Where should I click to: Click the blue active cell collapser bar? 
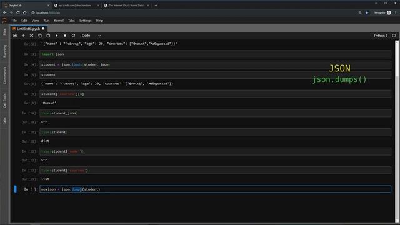16,189
